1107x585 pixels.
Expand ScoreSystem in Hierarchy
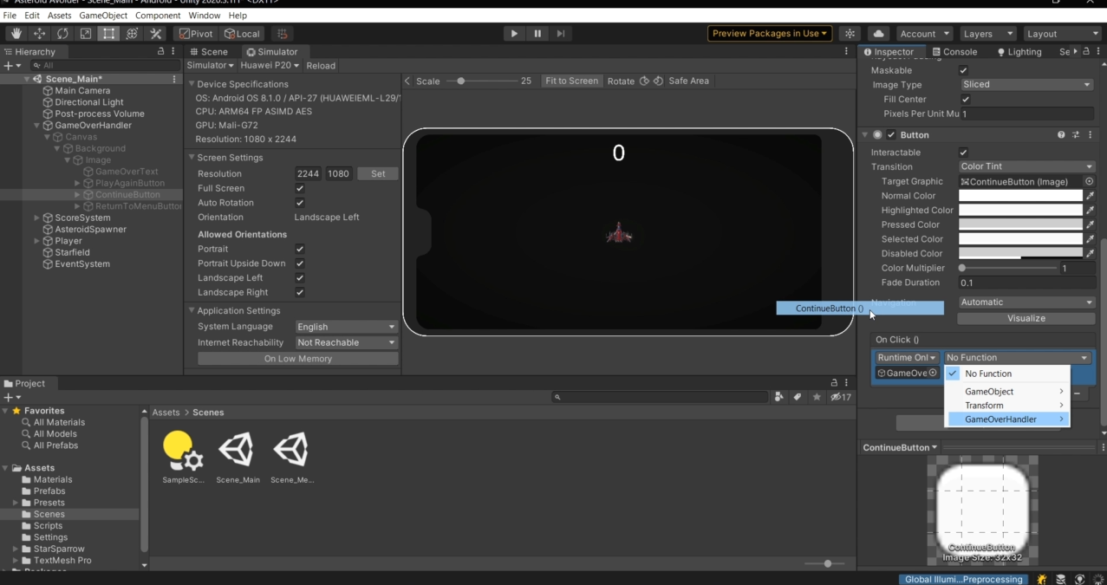[x=36, y=218]
